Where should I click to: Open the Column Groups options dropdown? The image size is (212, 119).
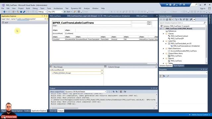[x=156, y=67]
